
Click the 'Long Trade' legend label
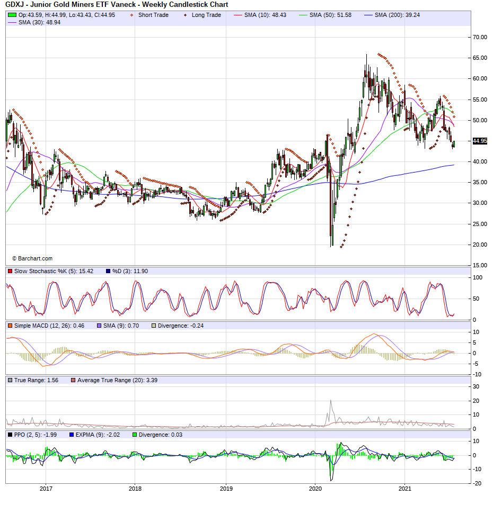pyautogui.click(x=206, y=15)
